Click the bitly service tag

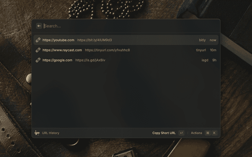coord(202,40)
